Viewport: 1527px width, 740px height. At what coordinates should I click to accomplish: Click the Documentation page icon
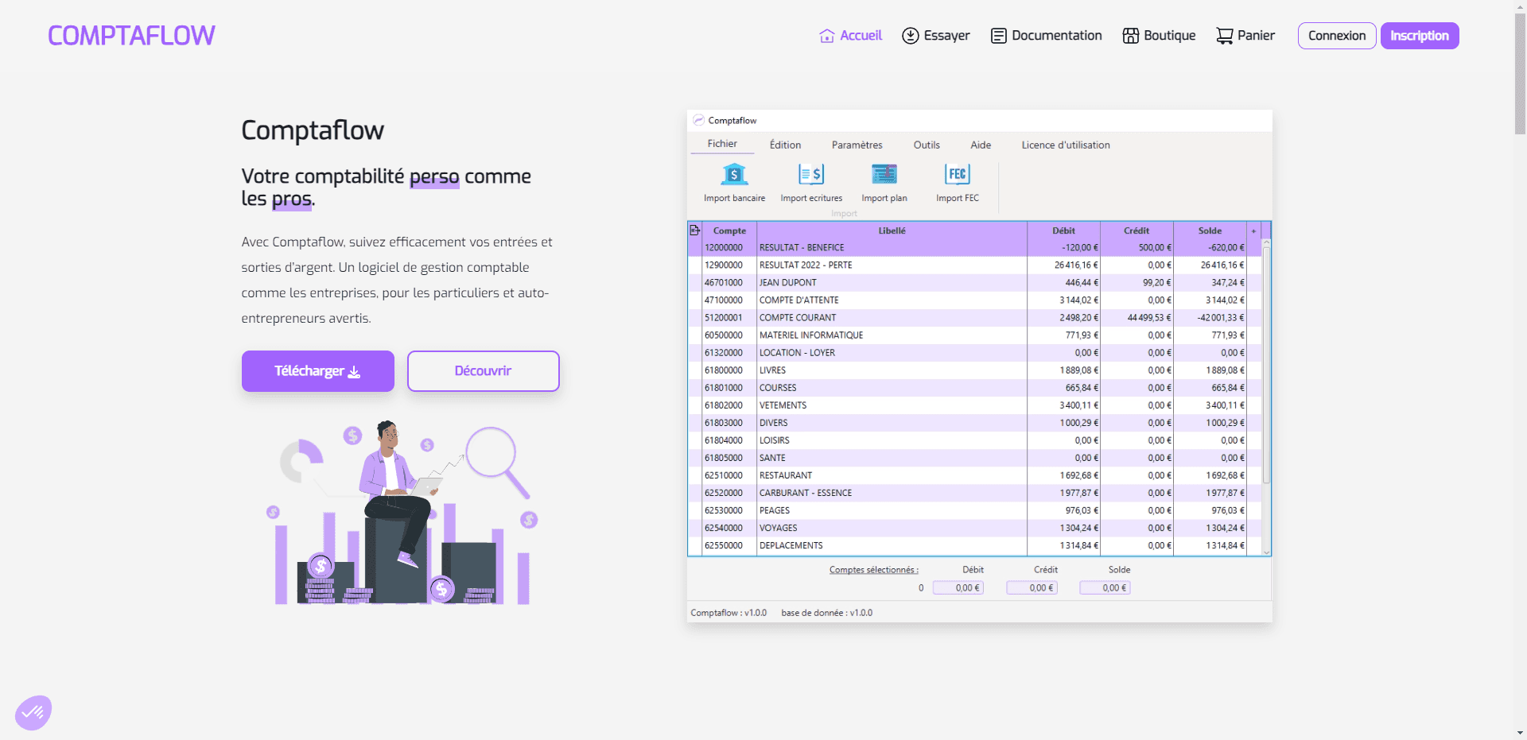(x=999, y=36)
